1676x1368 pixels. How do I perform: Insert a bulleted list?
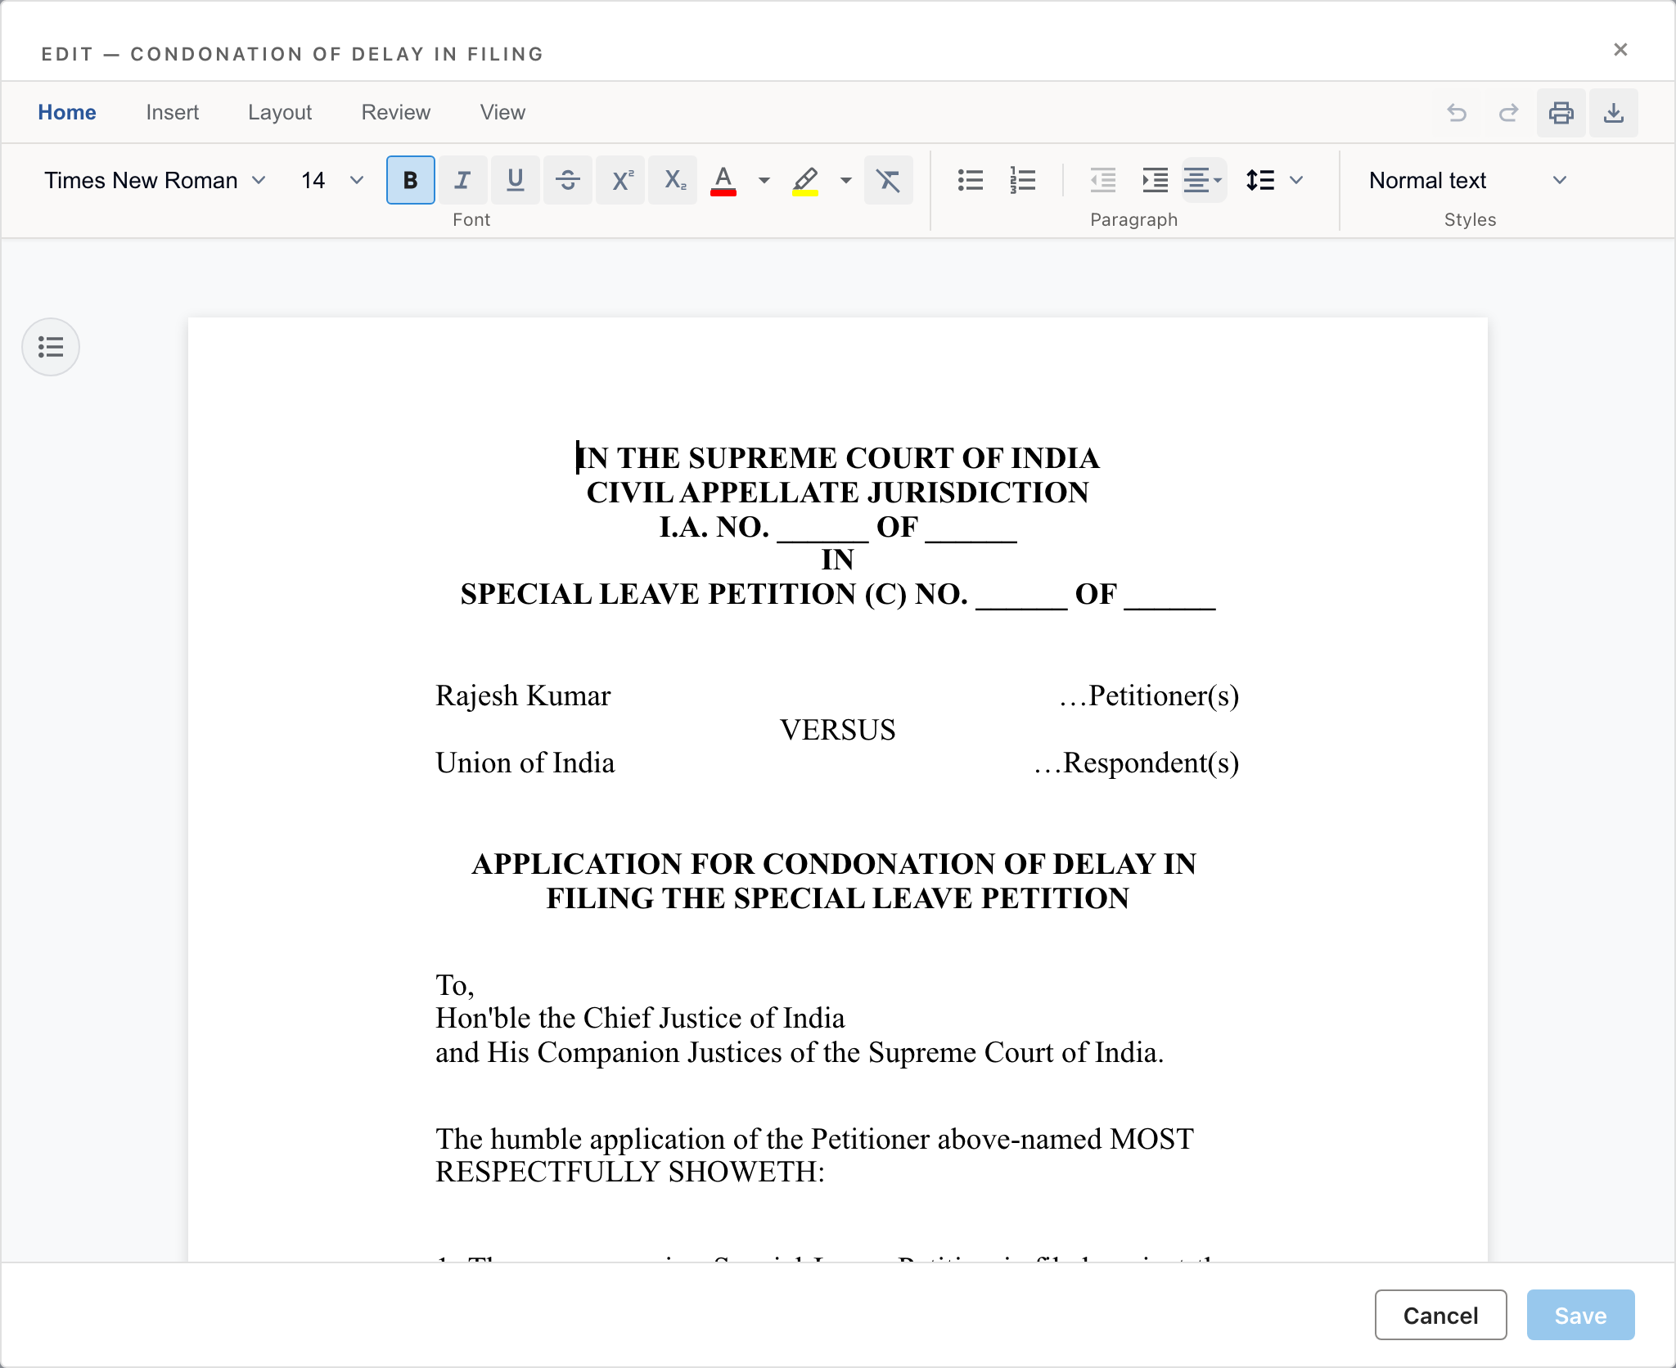coord(971,180)
